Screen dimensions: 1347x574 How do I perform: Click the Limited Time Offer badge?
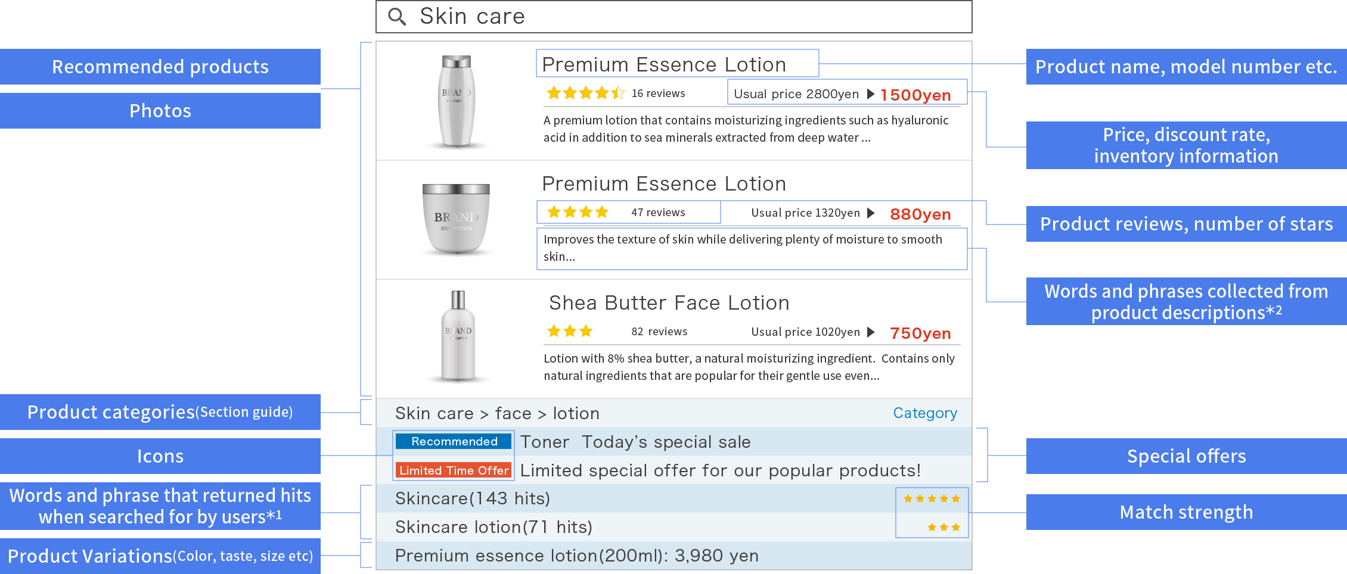click(454, 470)
